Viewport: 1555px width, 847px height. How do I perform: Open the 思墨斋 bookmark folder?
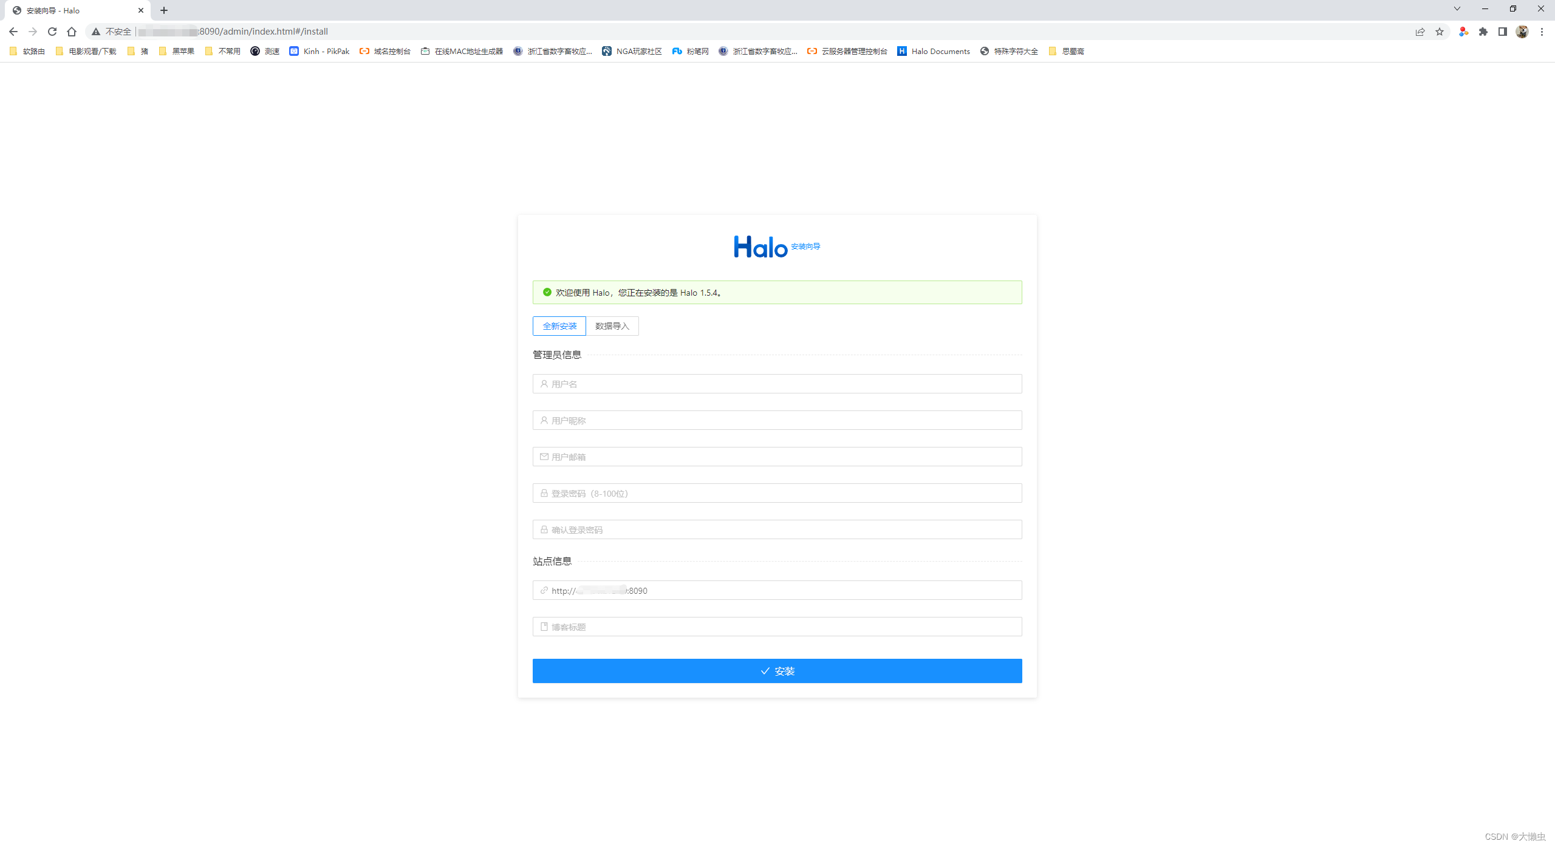(x=1067, y=51)
